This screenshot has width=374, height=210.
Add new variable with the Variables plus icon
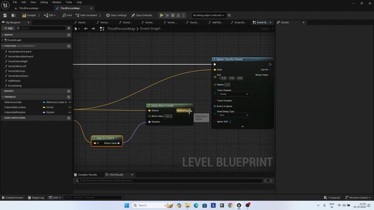coord(69,97)
